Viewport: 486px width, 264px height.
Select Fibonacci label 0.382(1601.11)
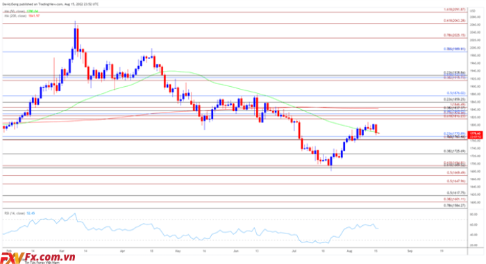455,199
